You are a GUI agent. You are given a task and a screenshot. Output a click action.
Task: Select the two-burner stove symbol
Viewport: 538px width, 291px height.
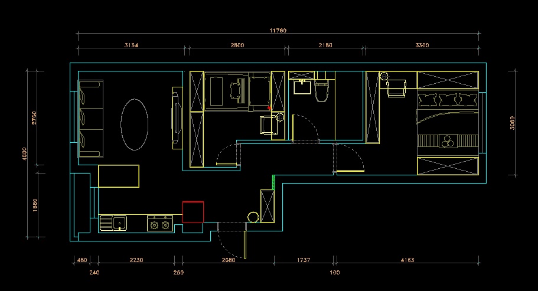pyautogui.click(x=159, y=224)
